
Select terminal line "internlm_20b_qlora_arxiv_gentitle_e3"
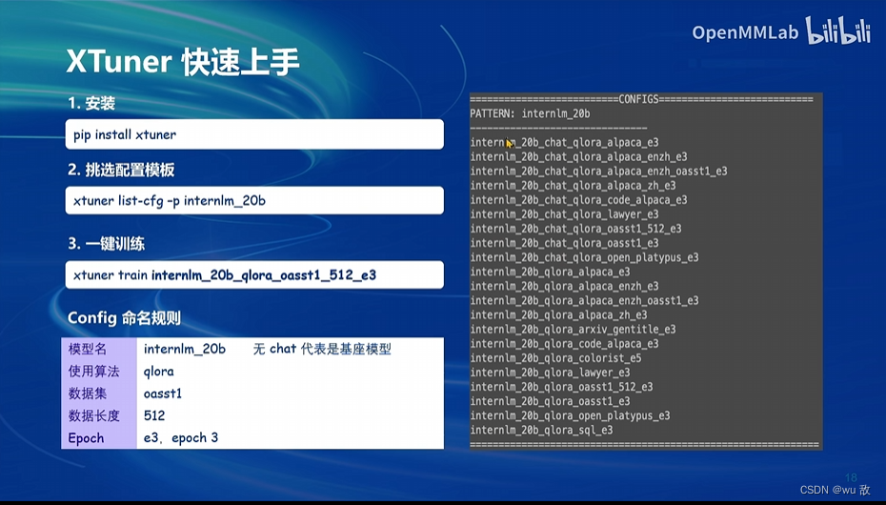point(573,330)
